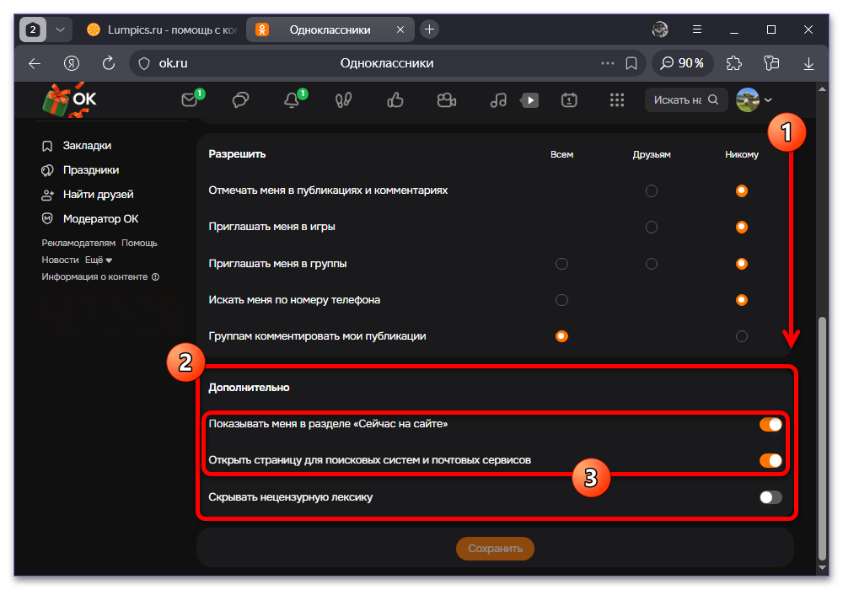Open the Yandex home button

coord(72,63)
